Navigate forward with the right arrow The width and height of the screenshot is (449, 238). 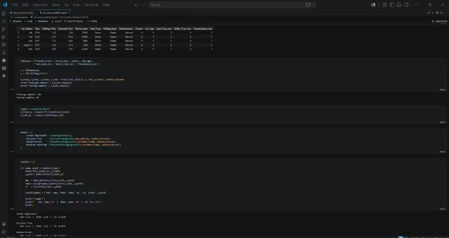[144, 5]
